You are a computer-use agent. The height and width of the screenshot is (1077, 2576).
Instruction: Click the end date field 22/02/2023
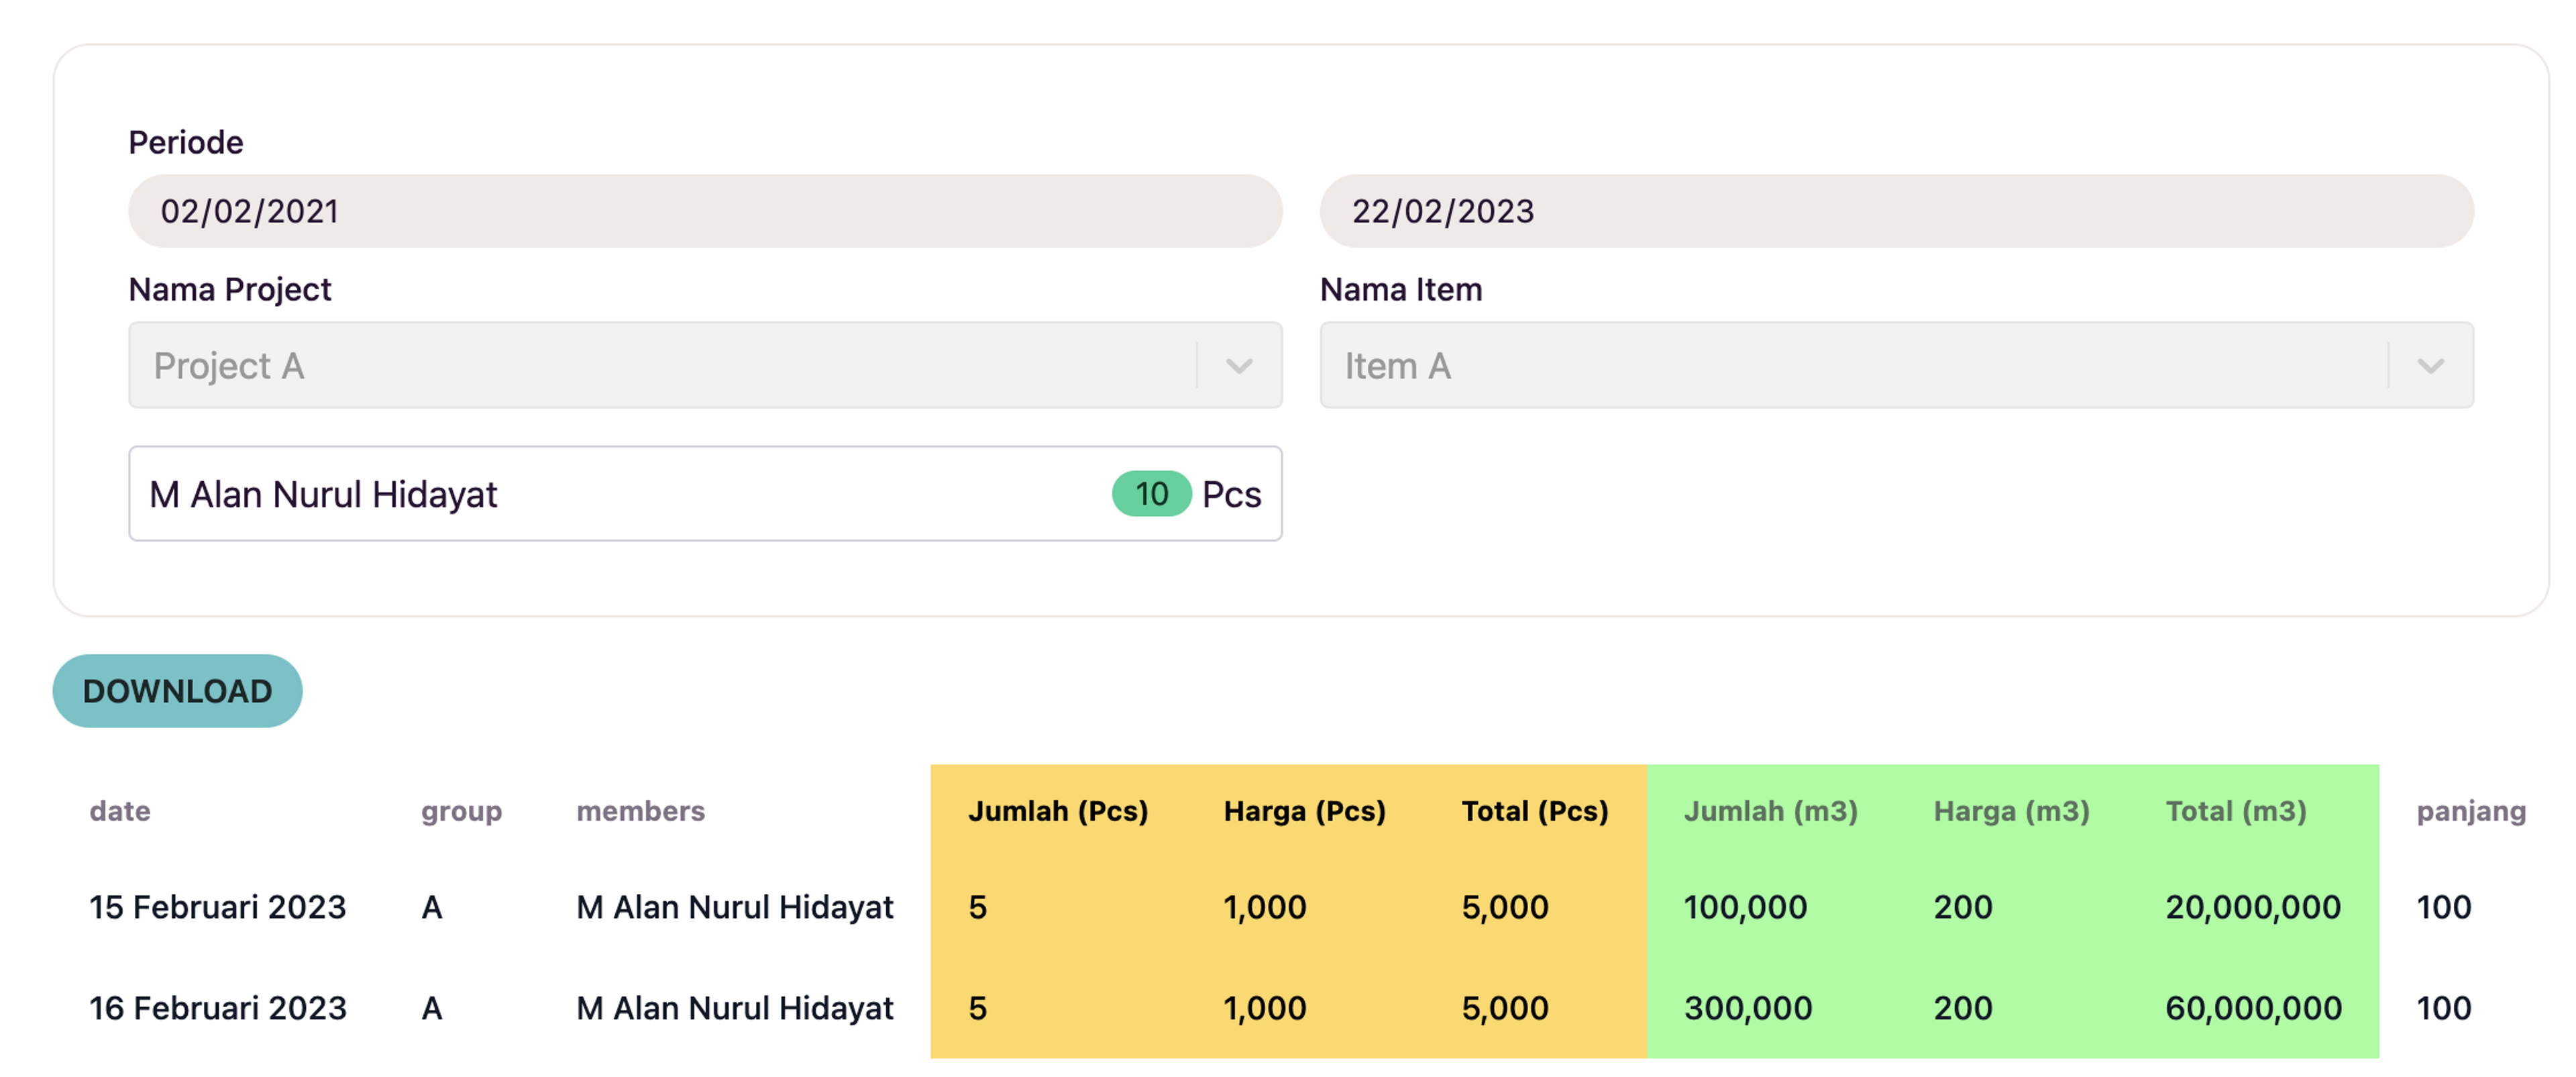point(1896,211)
